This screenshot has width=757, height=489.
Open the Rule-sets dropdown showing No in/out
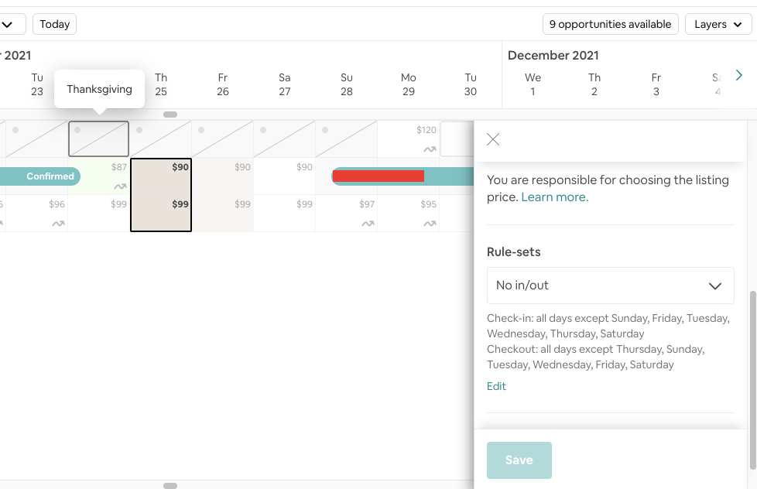click(610, 286)
